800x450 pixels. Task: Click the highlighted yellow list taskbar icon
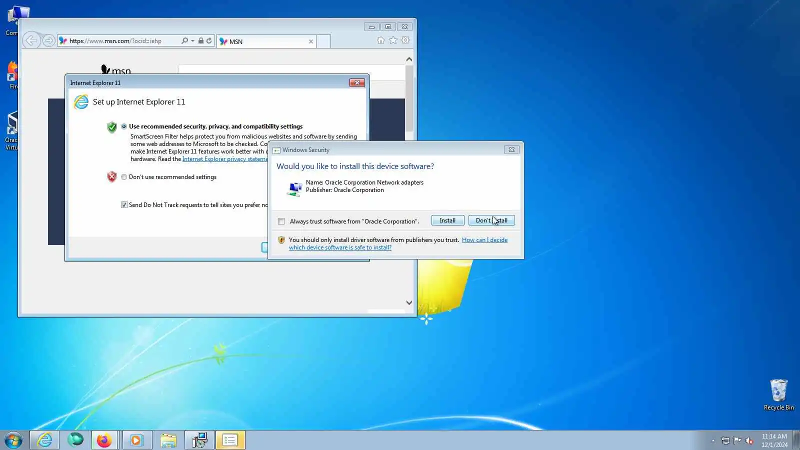coord(230,440)
